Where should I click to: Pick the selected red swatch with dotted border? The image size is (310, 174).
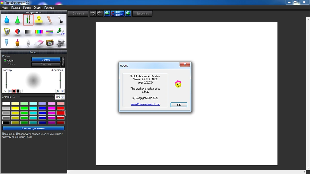coord(60,113)
